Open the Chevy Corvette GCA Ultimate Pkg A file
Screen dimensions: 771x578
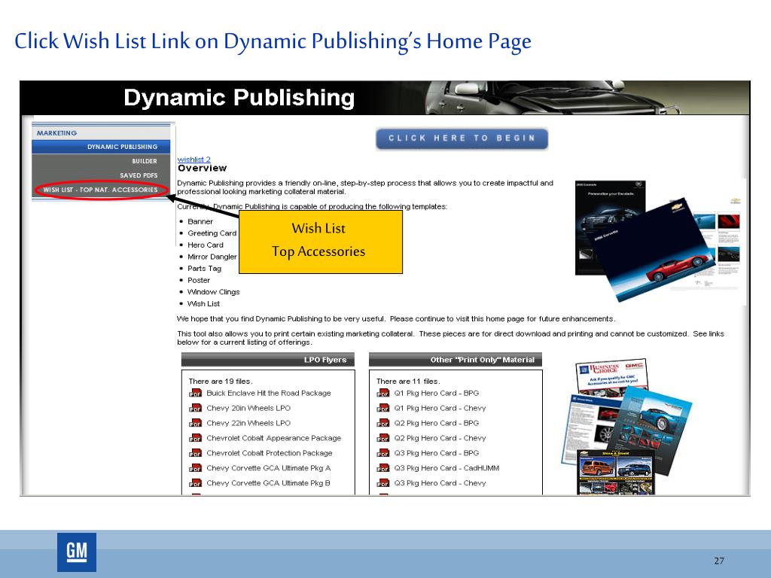269,468
